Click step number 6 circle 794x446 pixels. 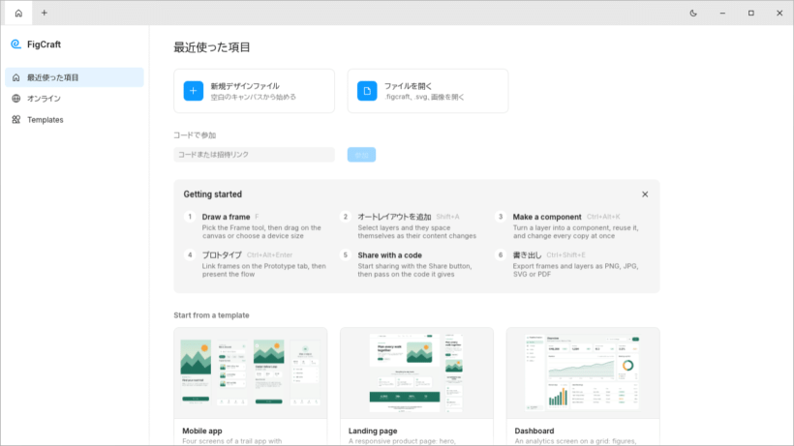501,254
